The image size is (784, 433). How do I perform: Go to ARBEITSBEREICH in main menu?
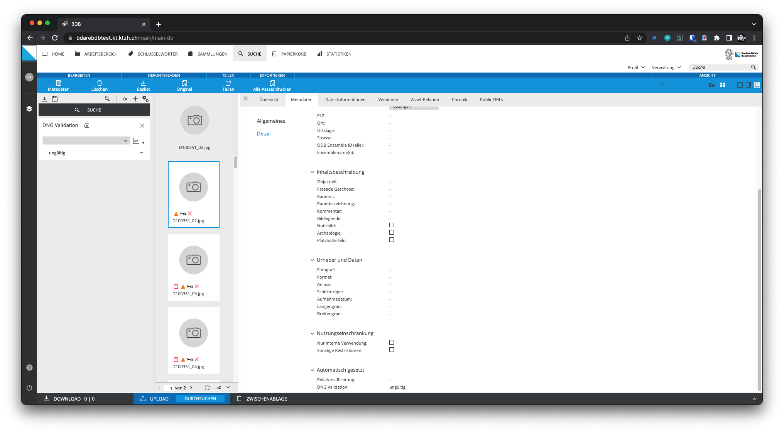[96, 54]
